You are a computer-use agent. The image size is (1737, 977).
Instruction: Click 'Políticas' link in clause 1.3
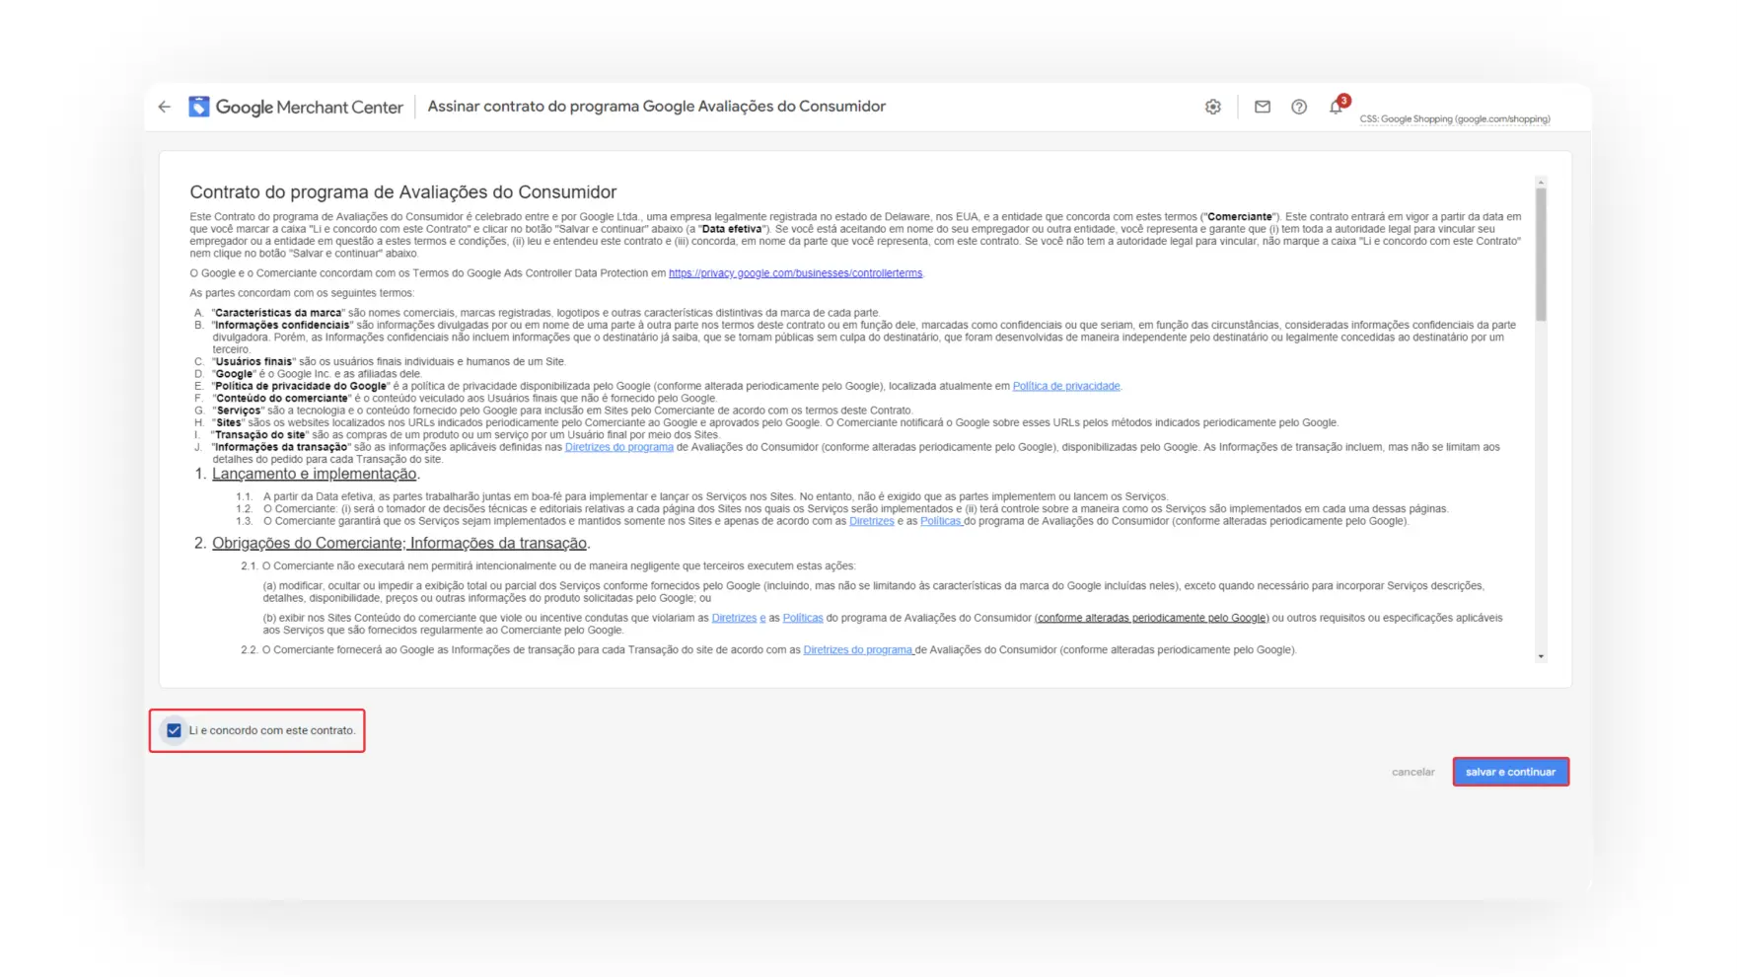[x=940, y=521]
